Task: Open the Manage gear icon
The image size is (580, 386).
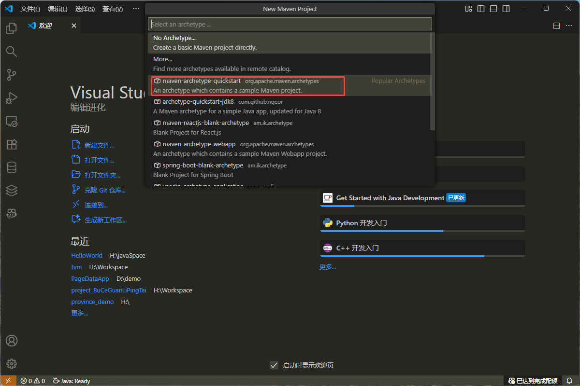Action: [12, 364]
